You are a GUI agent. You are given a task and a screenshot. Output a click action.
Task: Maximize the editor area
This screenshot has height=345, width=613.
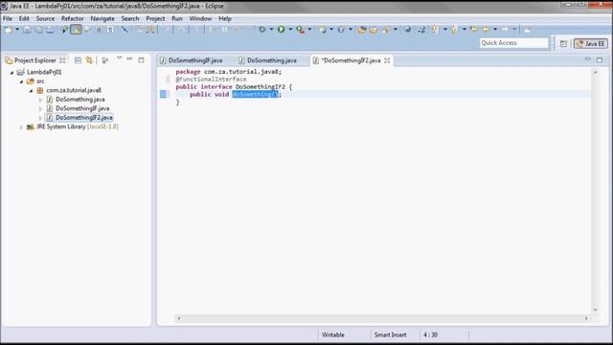coord(600,59)
